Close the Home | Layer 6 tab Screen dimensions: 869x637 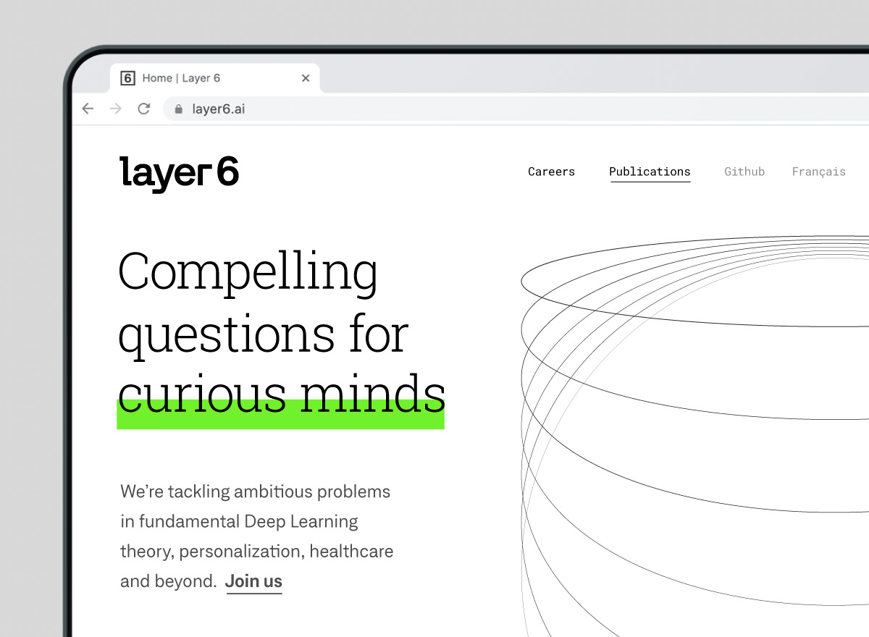coord(306,78)
